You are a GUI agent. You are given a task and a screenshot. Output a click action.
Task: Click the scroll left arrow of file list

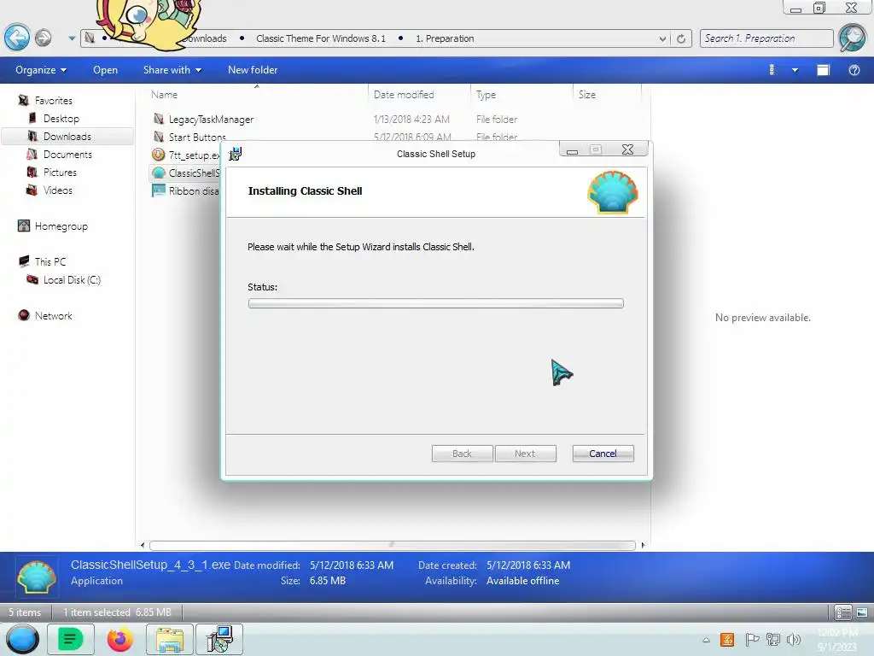click(x=143, y=545)
